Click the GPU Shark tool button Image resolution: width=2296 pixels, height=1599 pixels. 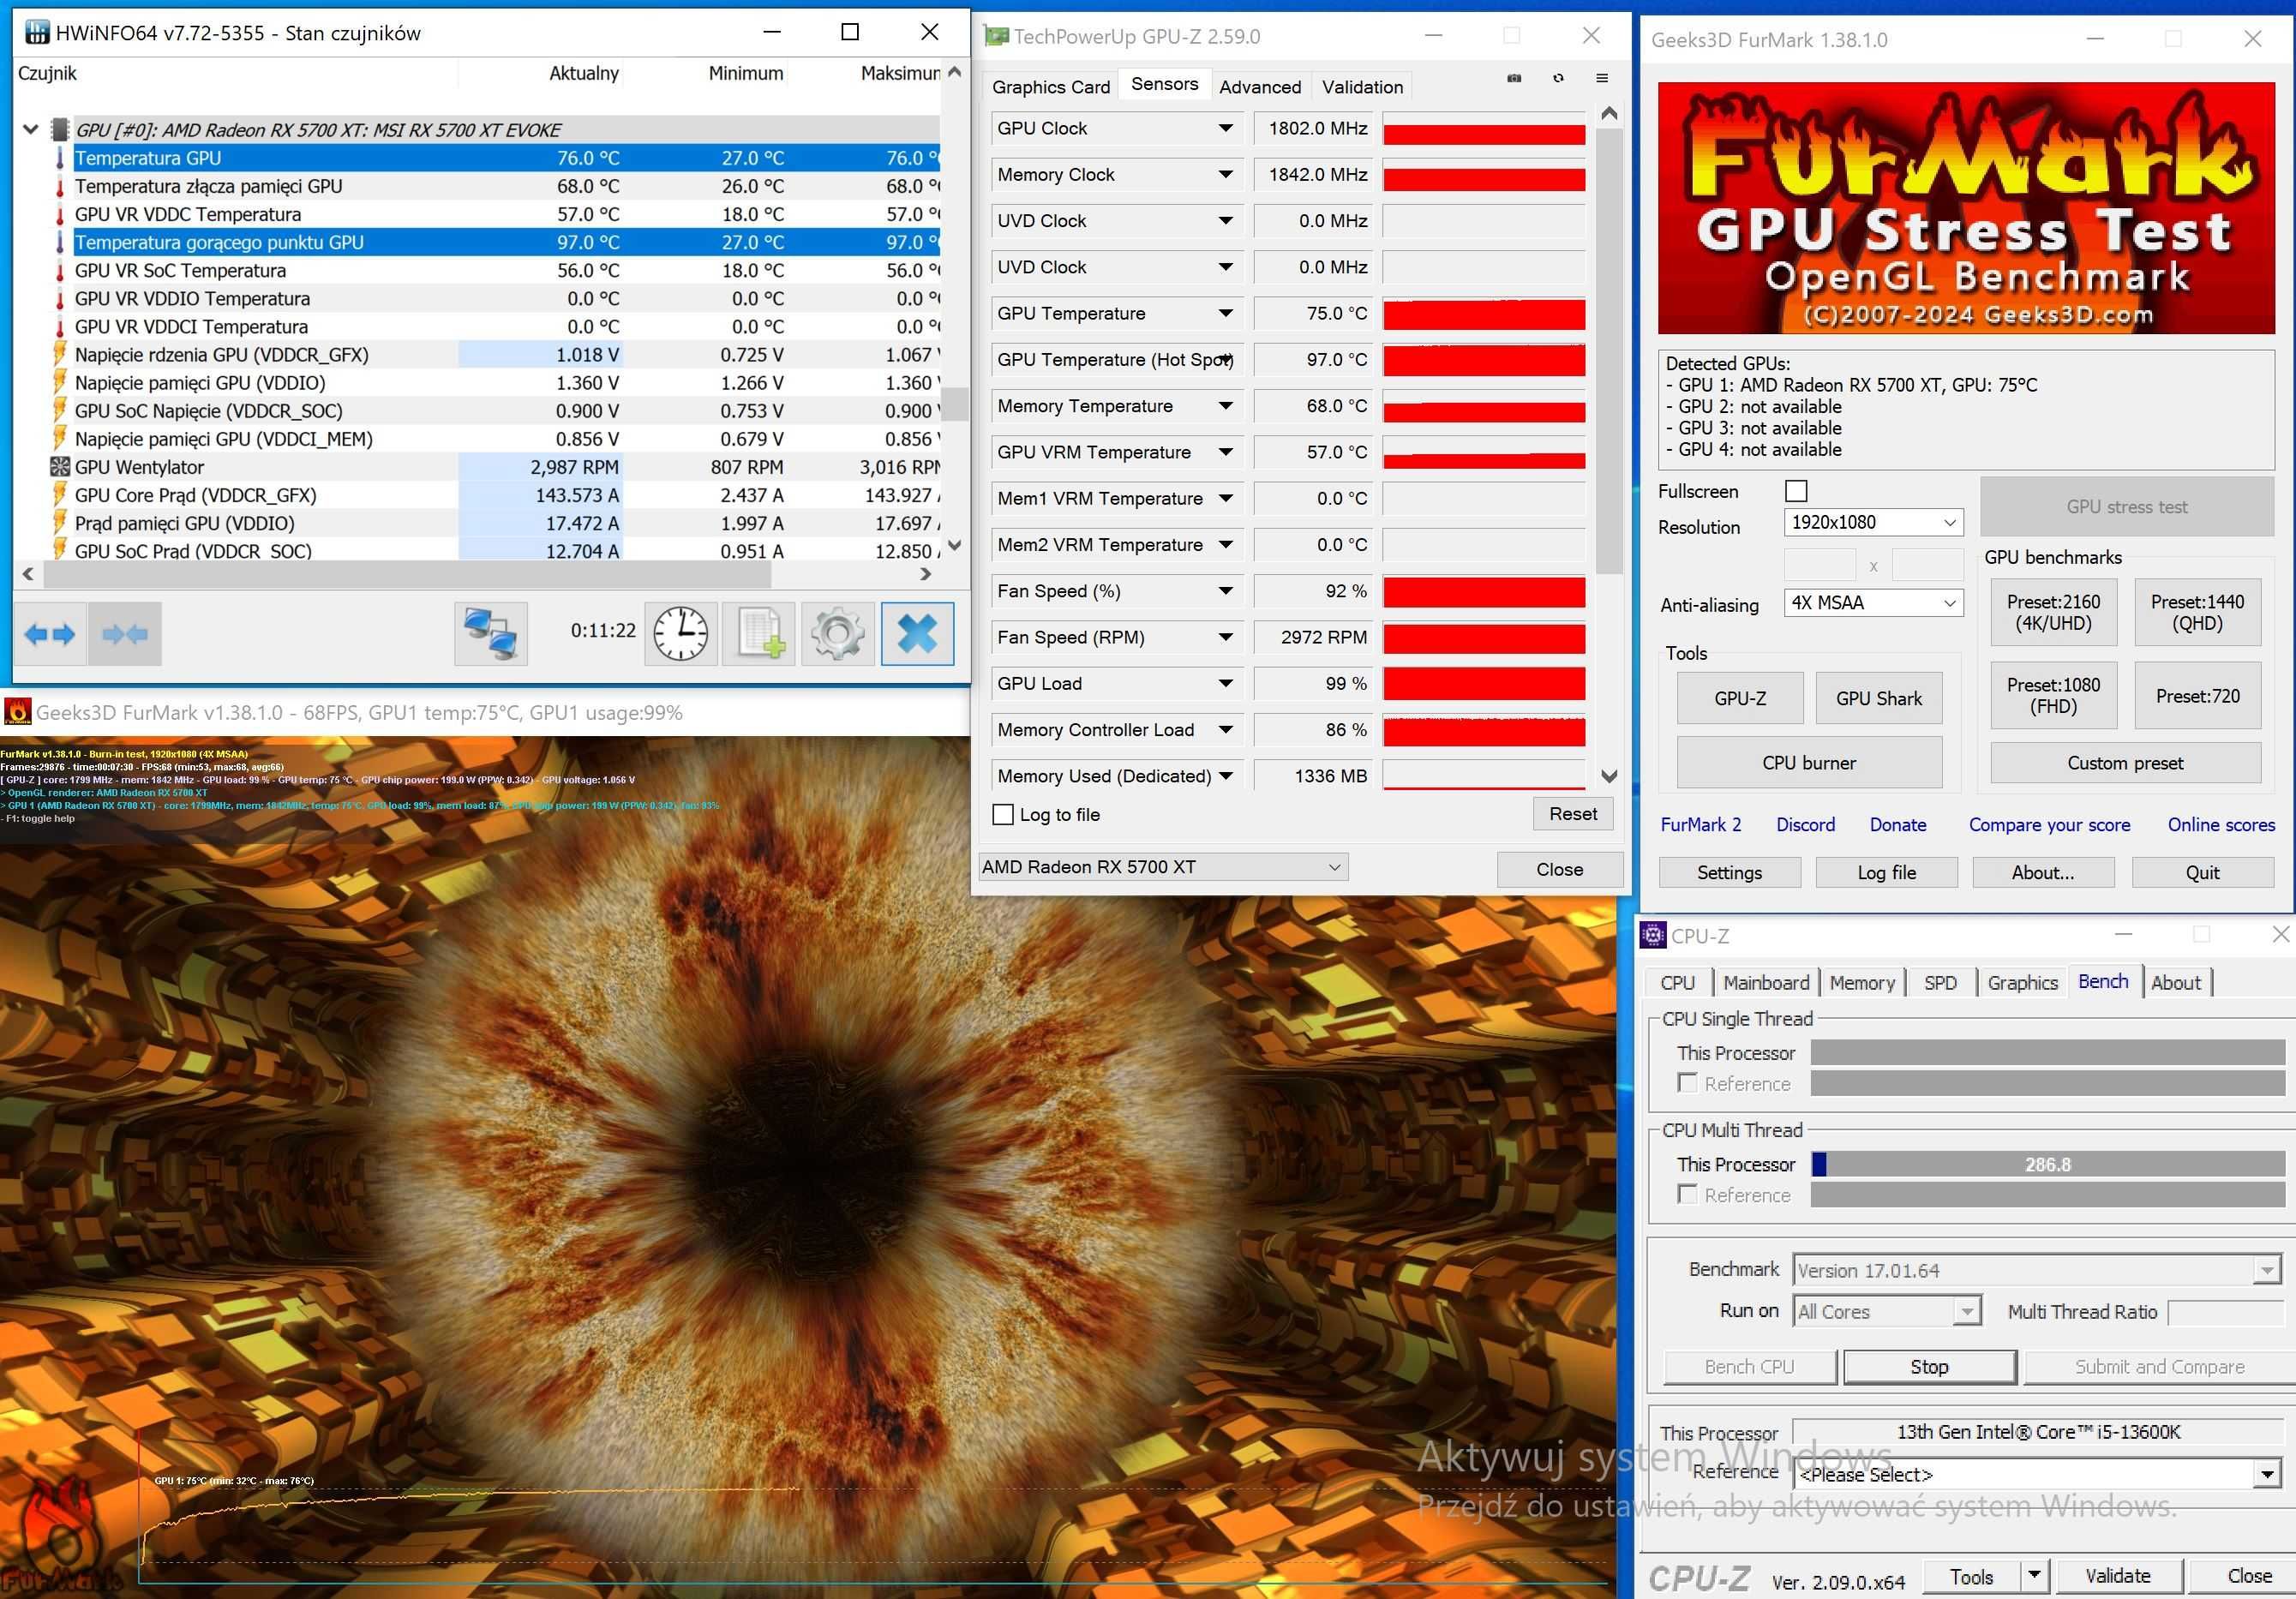pos(1878,698)
